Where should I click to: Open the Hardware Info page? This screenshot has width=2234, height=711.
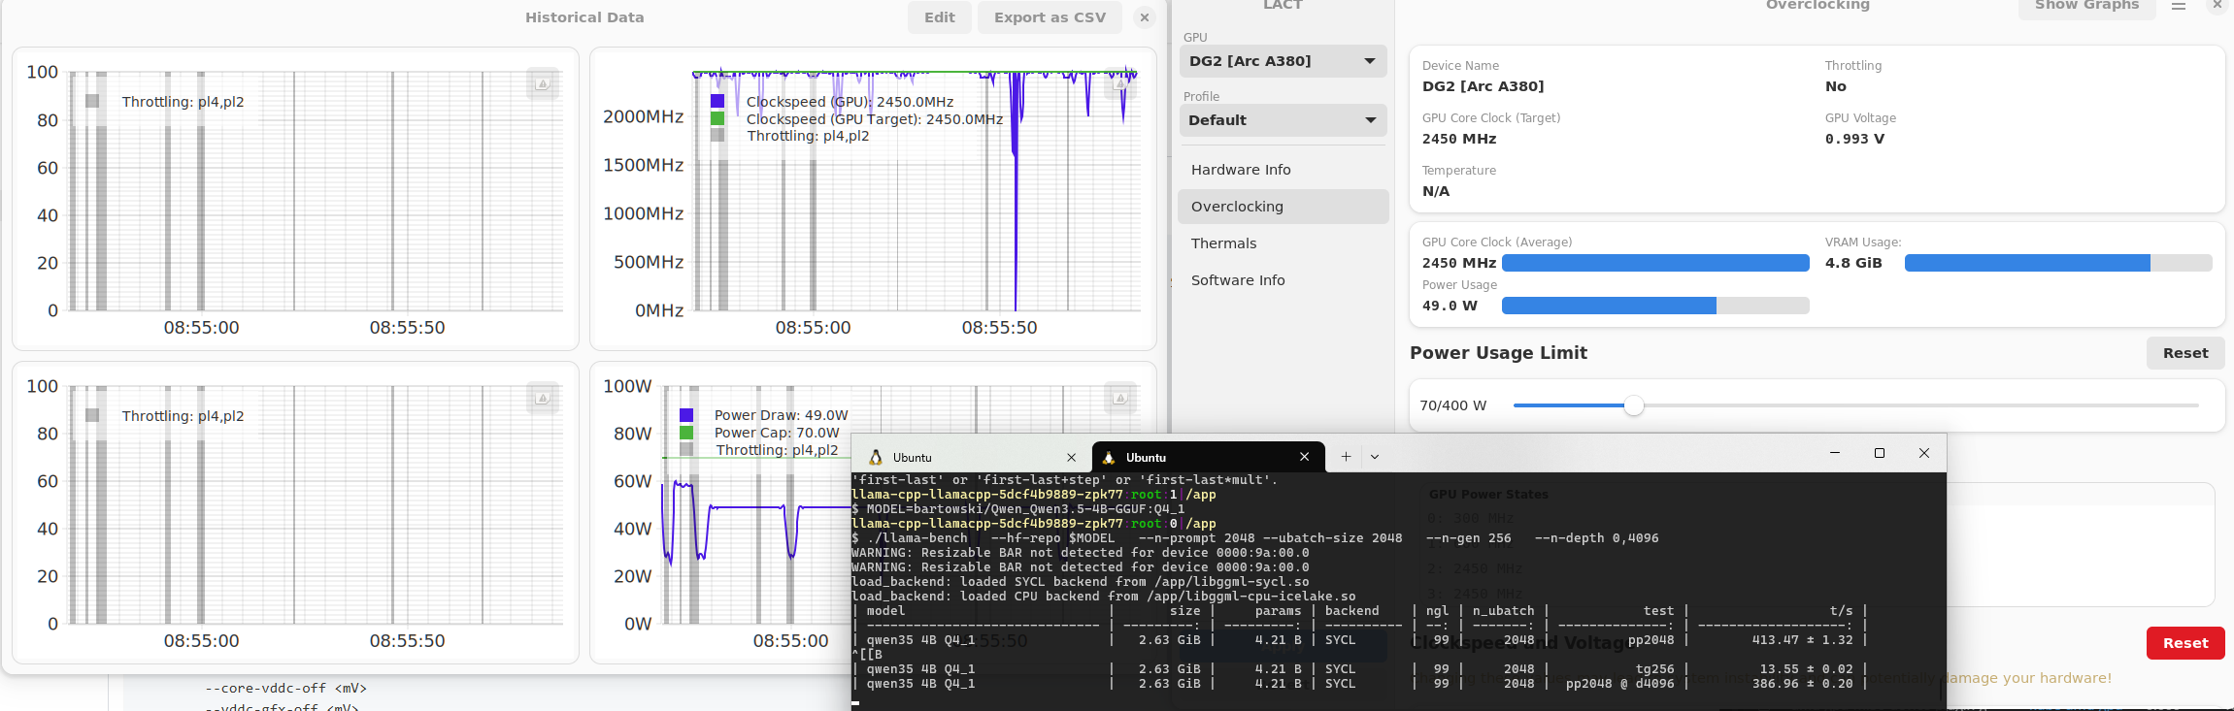click(1283, 170)
